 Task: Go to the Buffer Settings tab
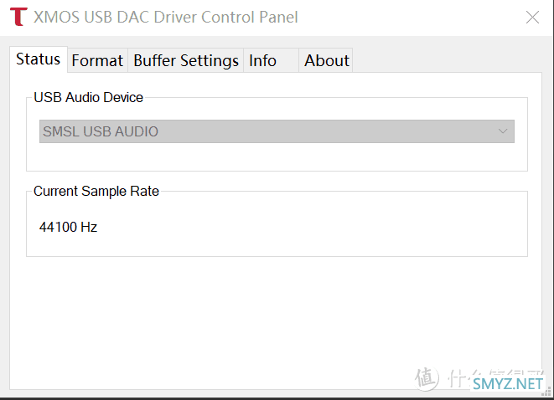point(186,60)
